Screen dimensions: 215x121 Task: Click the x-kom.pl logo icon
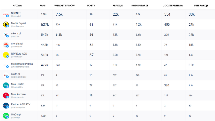click(6, 35)
